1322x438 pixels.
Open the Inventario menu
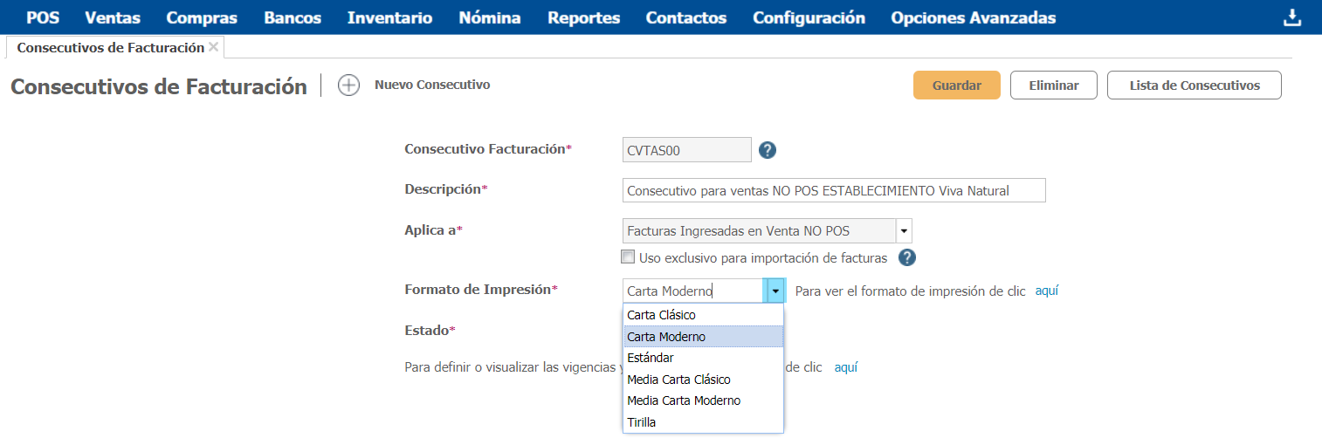389,18
